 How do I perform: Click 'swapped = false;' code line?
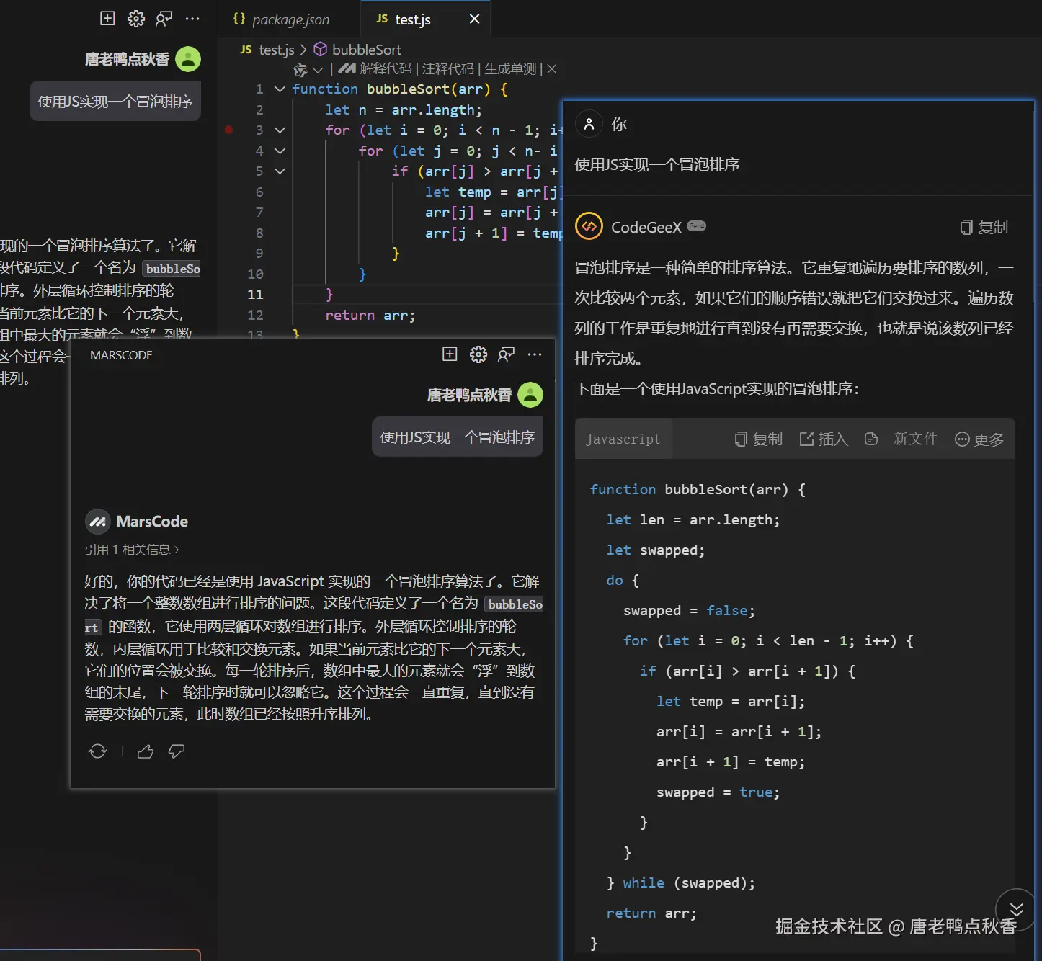689,610
